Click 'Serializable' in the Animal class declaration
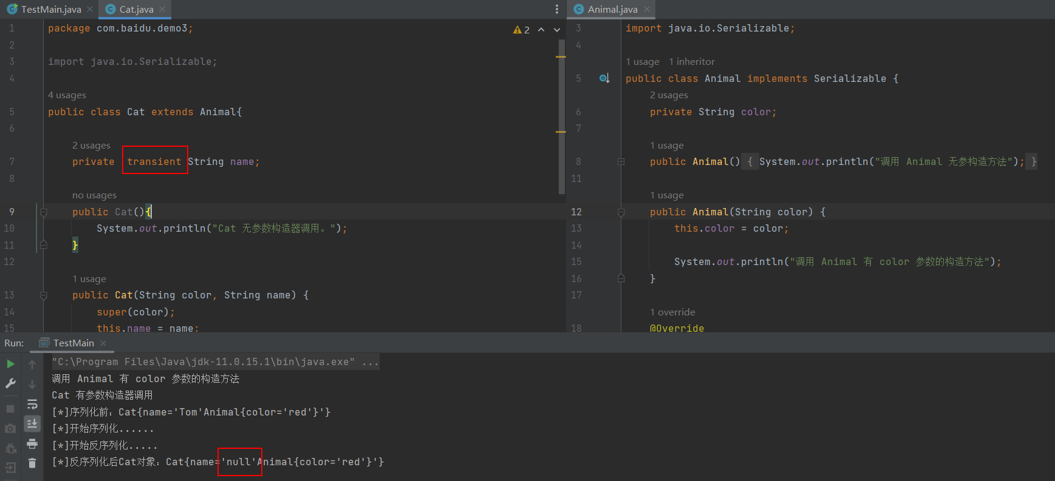The image size is (1055, 481). (x=850, y=79)
